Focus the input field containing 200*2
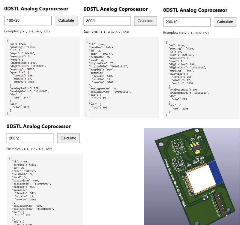240x225 pixels. pos(30,138)
